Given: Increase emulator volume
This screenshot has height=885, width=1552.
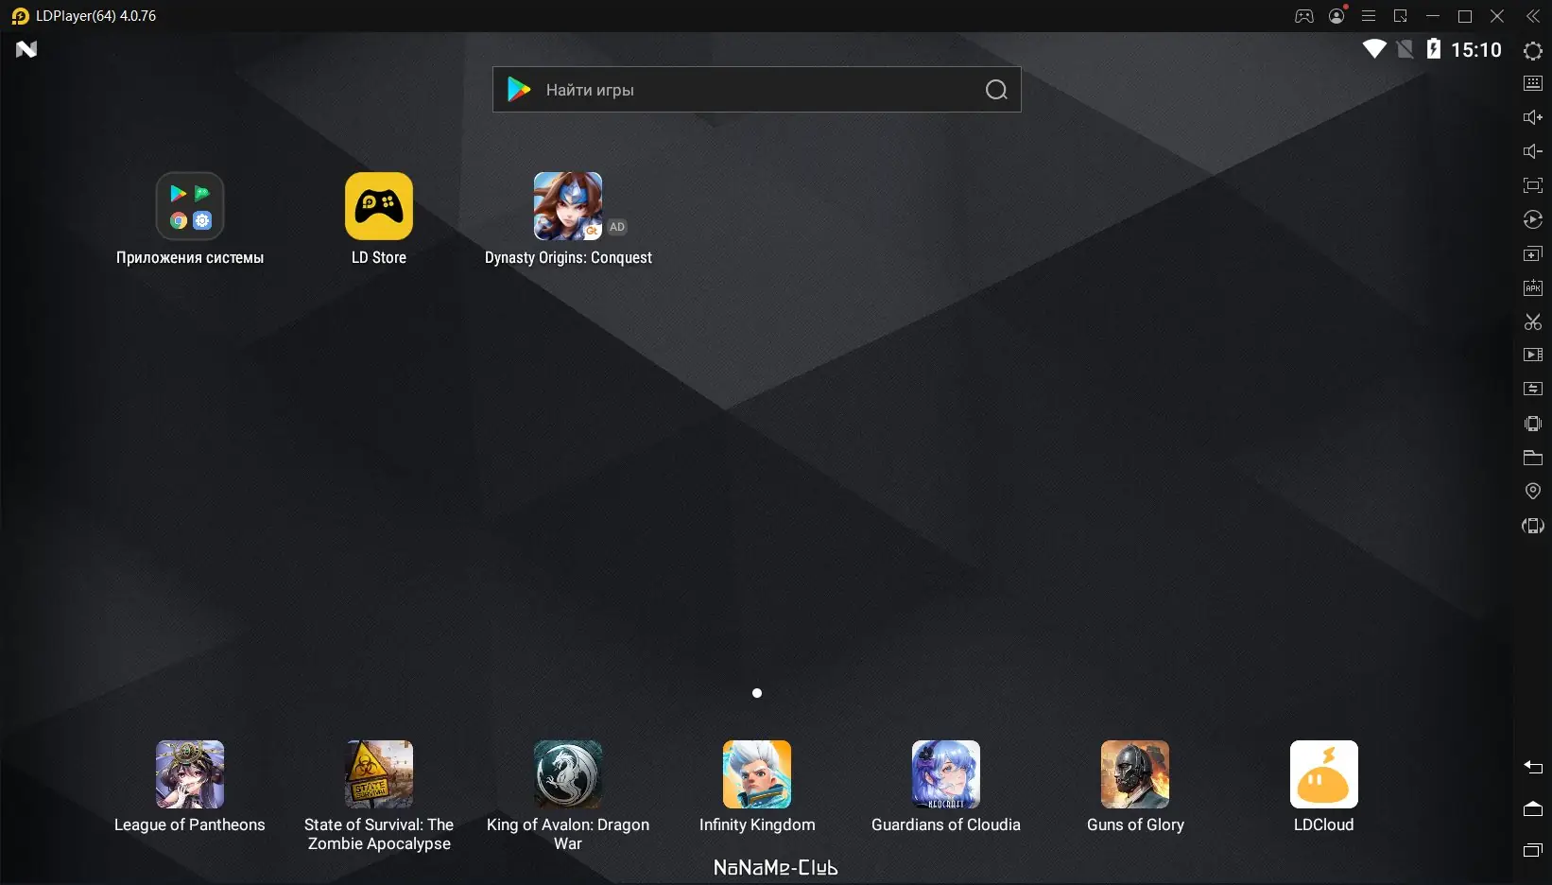Looking at the screenshot, I should (x=1533, y=117).
